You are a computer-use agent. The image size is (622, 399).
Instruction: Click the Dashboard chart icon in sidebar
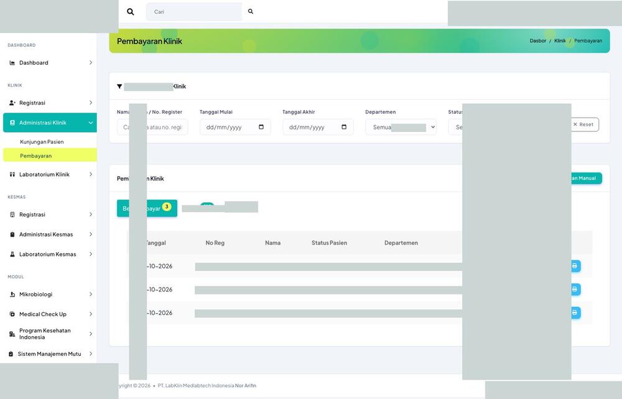(x=12, y=63)
